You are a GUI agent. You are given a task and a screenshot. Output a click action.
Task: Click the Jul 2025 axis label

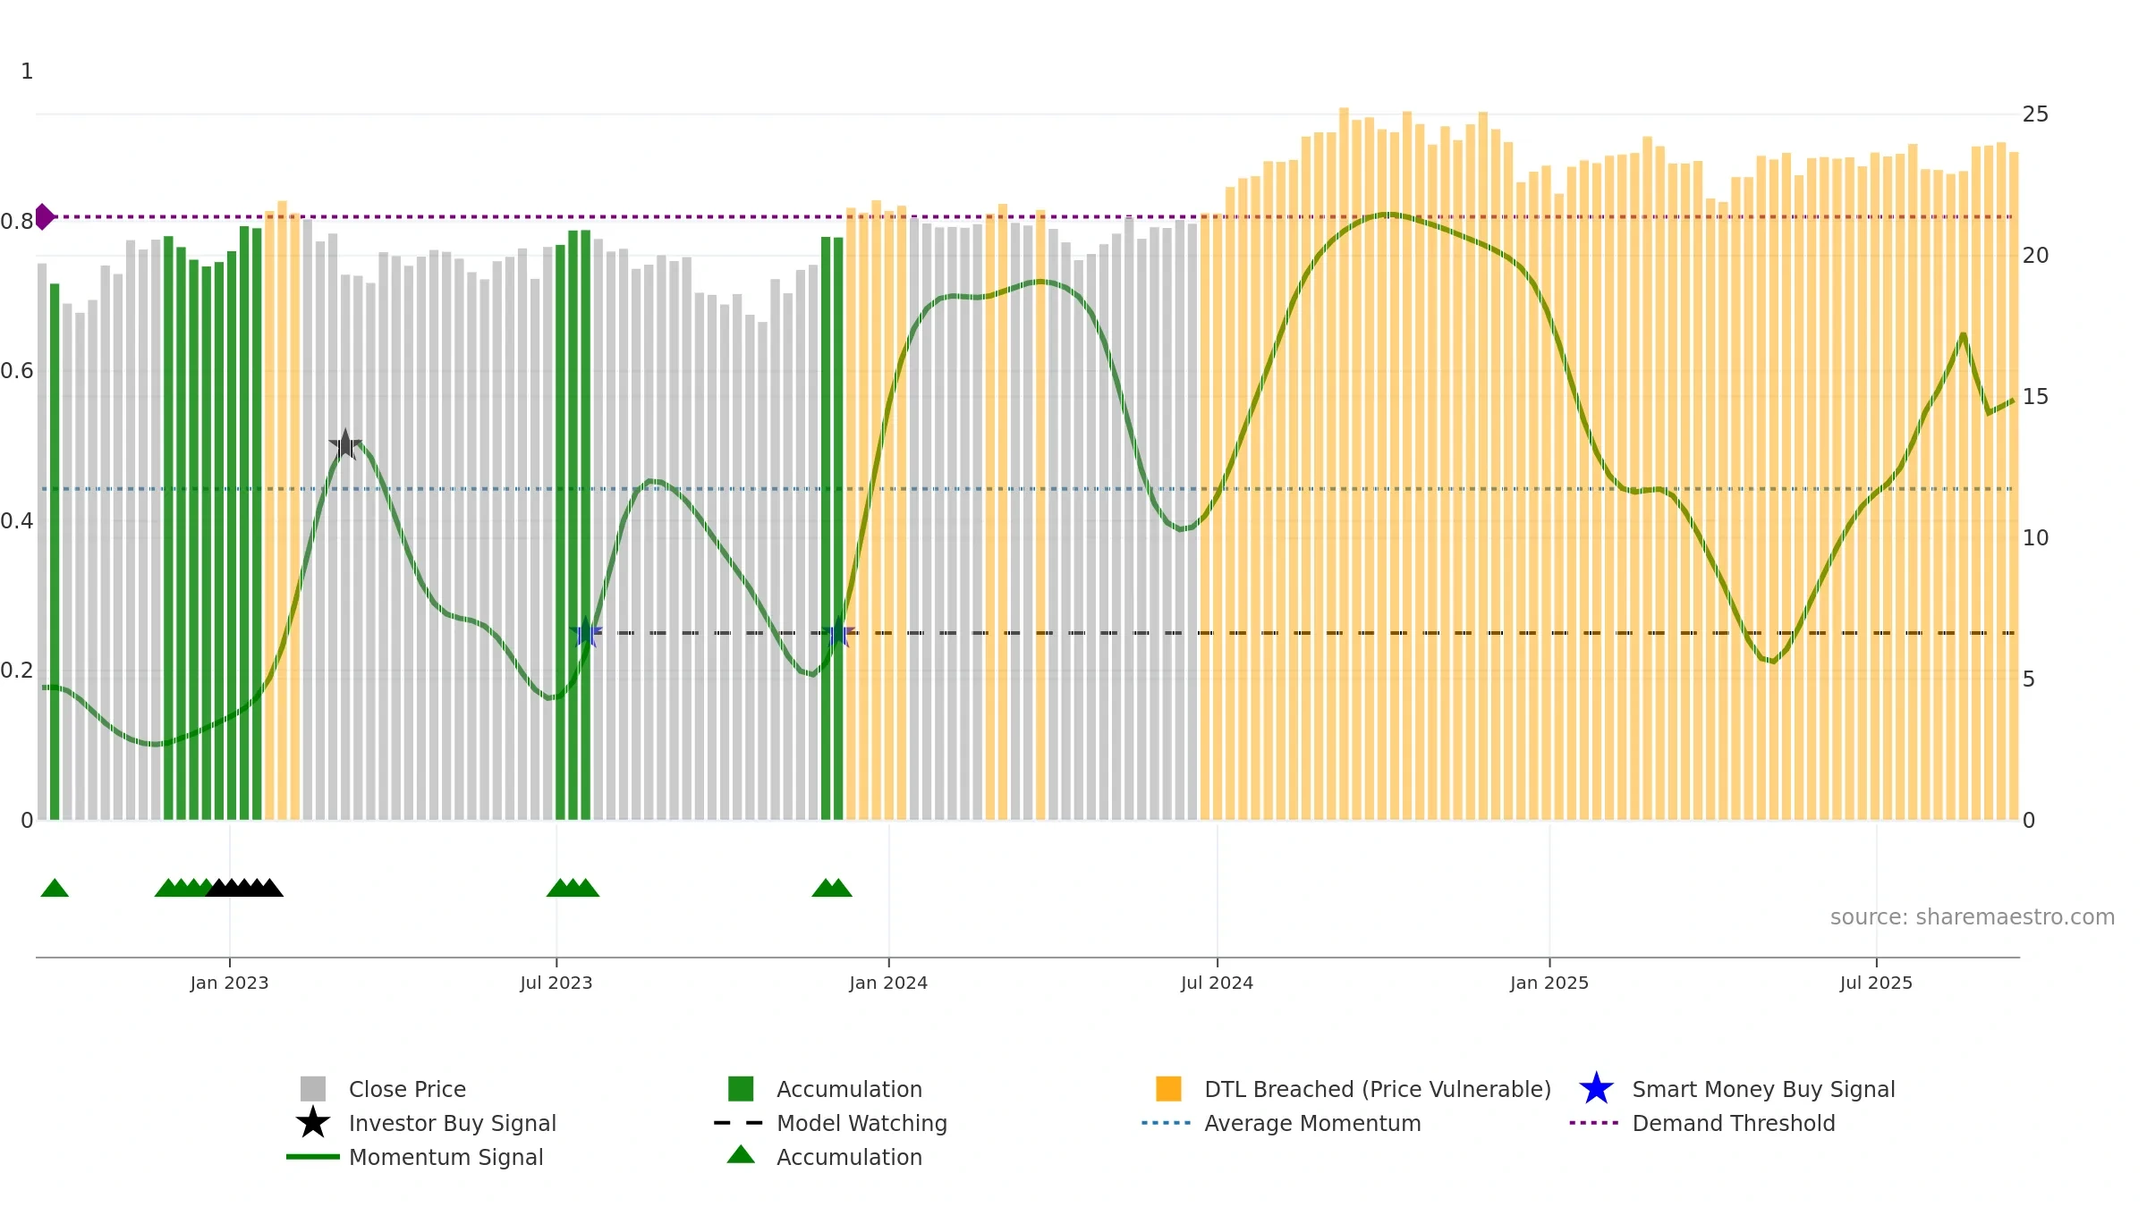(1876, 983)
